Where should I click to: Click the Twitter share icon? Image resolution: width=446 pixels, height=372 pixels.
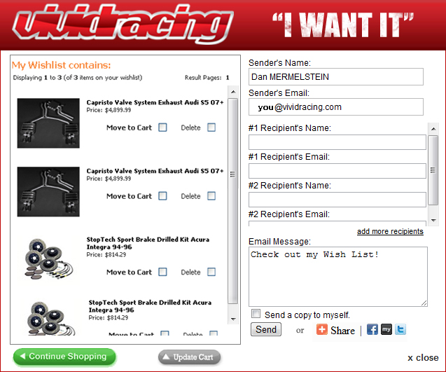coord(400,329)
